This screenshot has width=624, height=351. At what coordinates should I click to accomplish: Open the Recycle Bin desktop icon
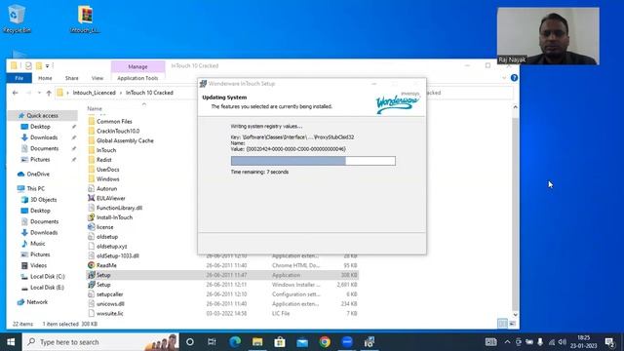(17, 19)
